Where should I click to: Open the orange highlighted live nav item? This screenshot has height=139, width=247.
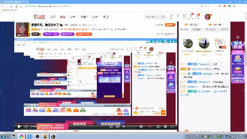(x=63, y=17)
